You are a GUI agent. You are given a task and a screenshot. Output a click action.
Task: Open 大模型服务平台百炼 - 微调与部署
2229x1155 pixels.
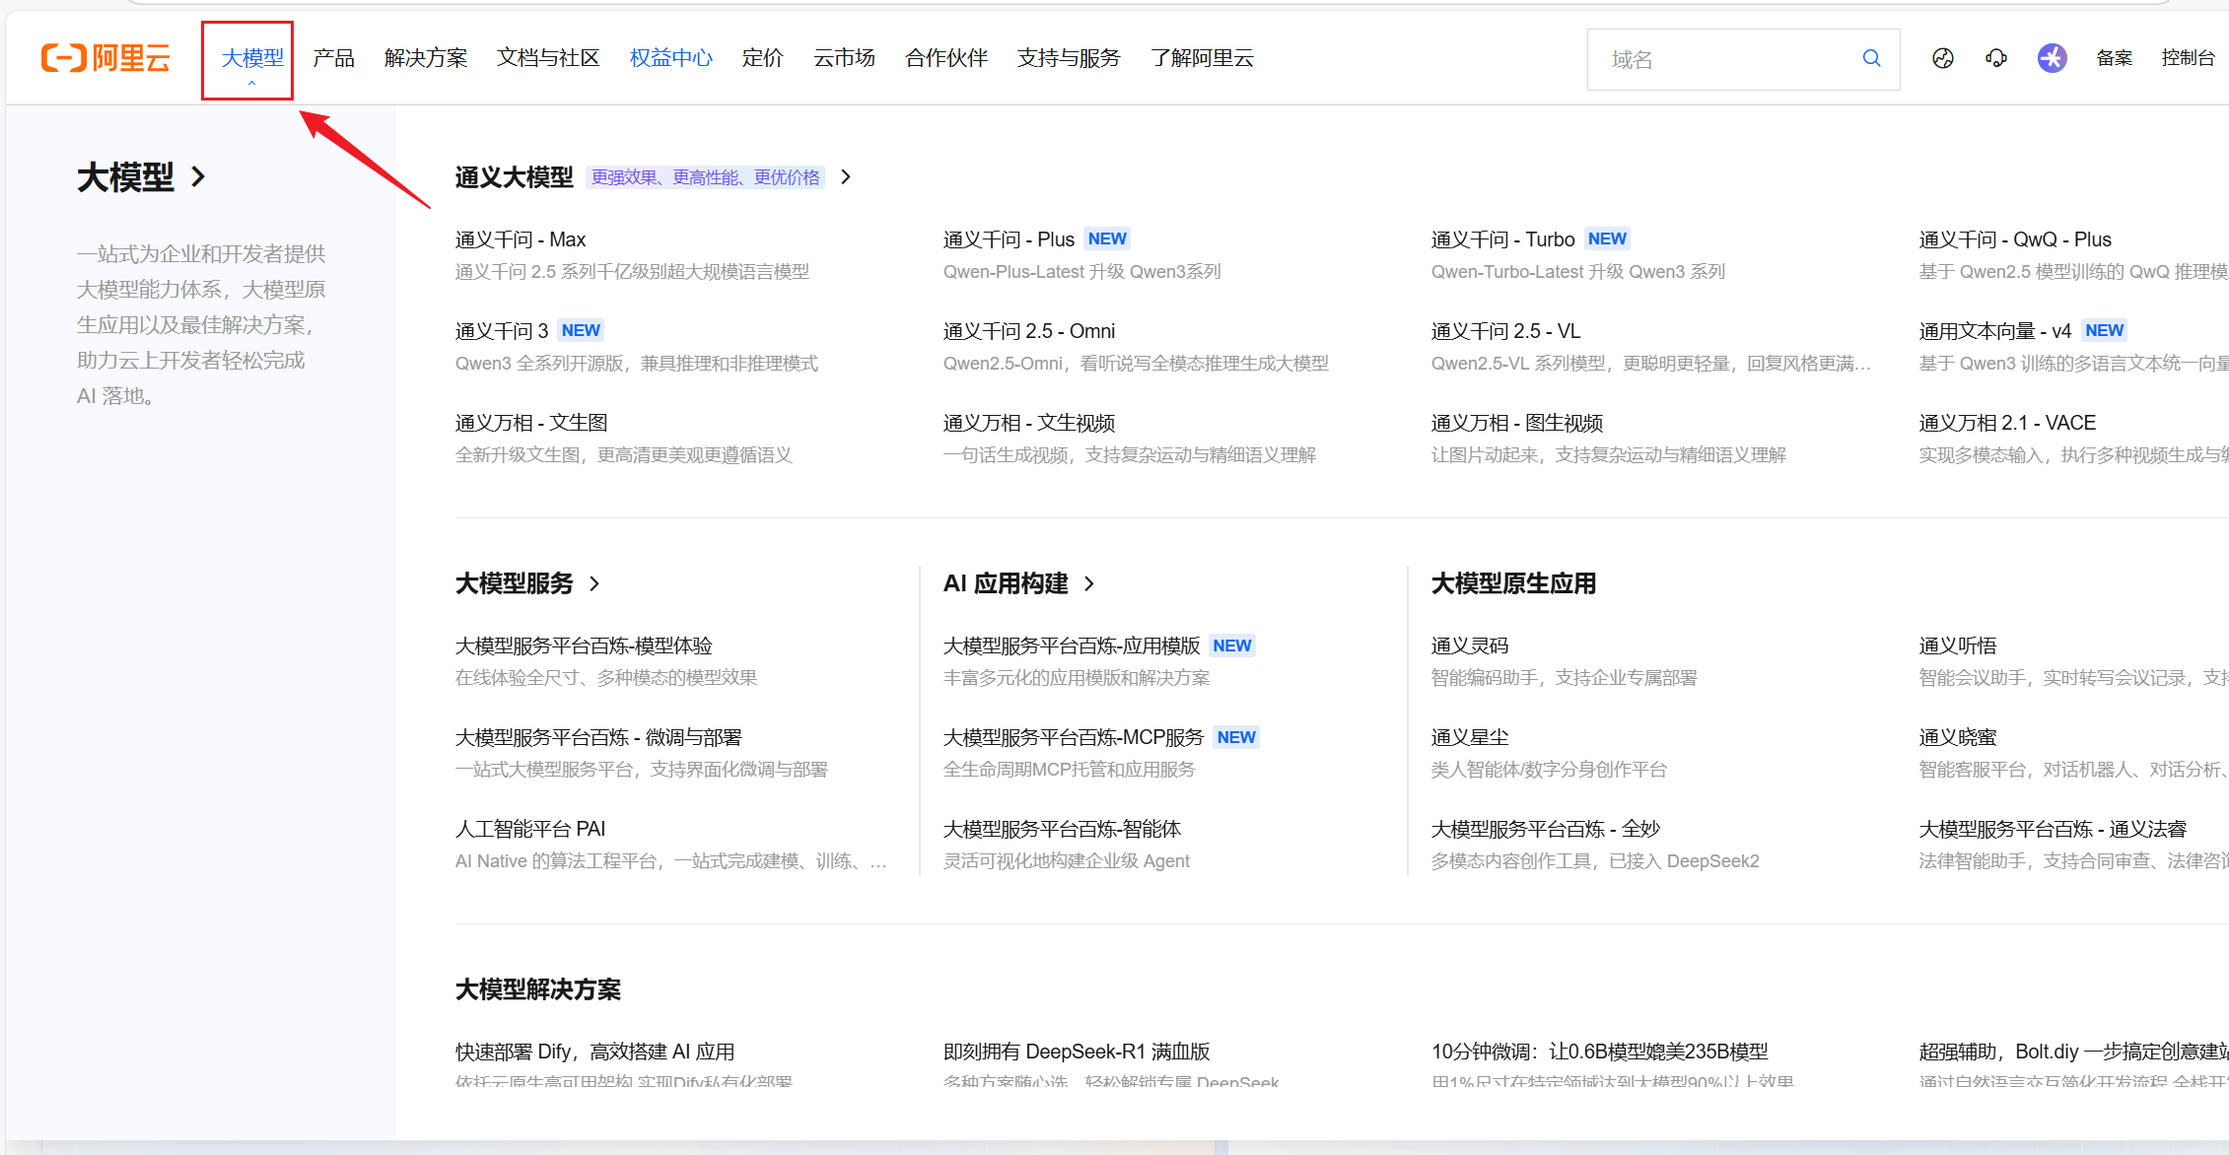(x=598, y=737)
